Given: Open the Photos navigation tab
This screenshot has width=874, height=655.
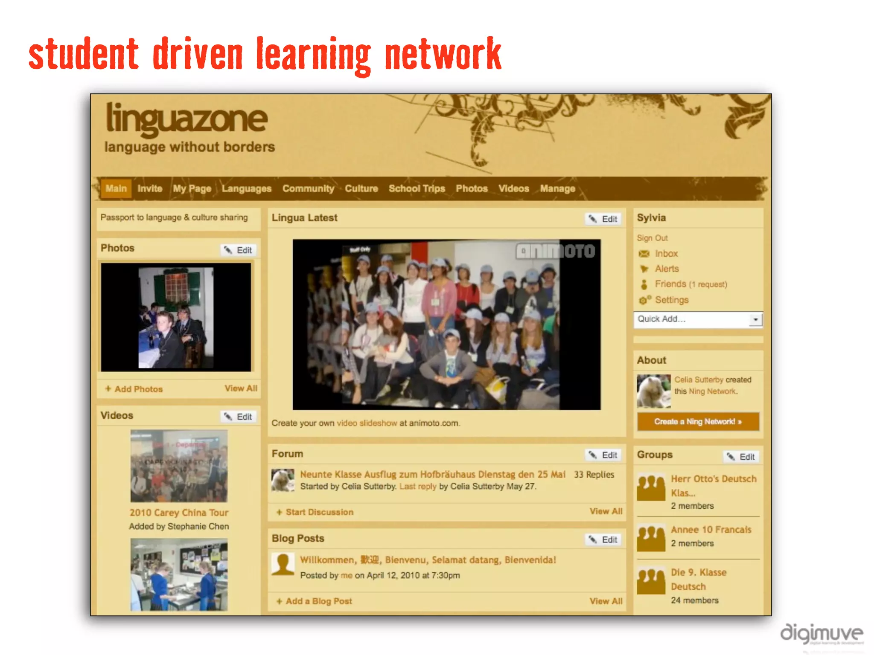Looking at the screenshot, I should pyautogui.click(x=472, y=188).
